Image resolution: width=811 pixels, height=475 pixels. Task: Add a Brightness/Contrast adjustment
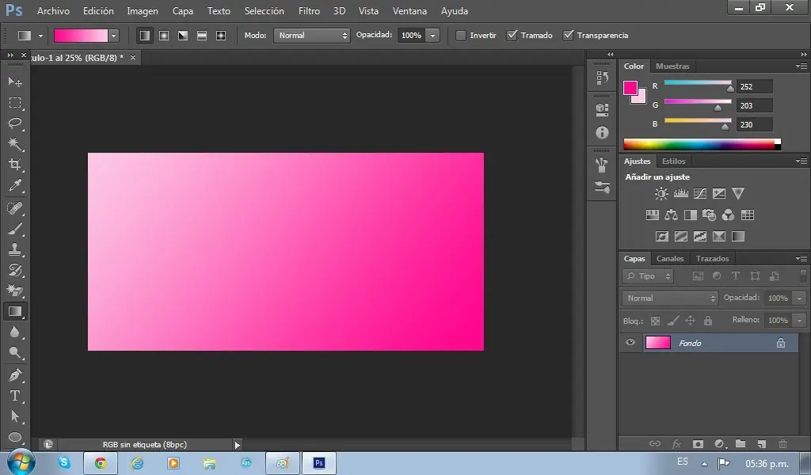661,194
